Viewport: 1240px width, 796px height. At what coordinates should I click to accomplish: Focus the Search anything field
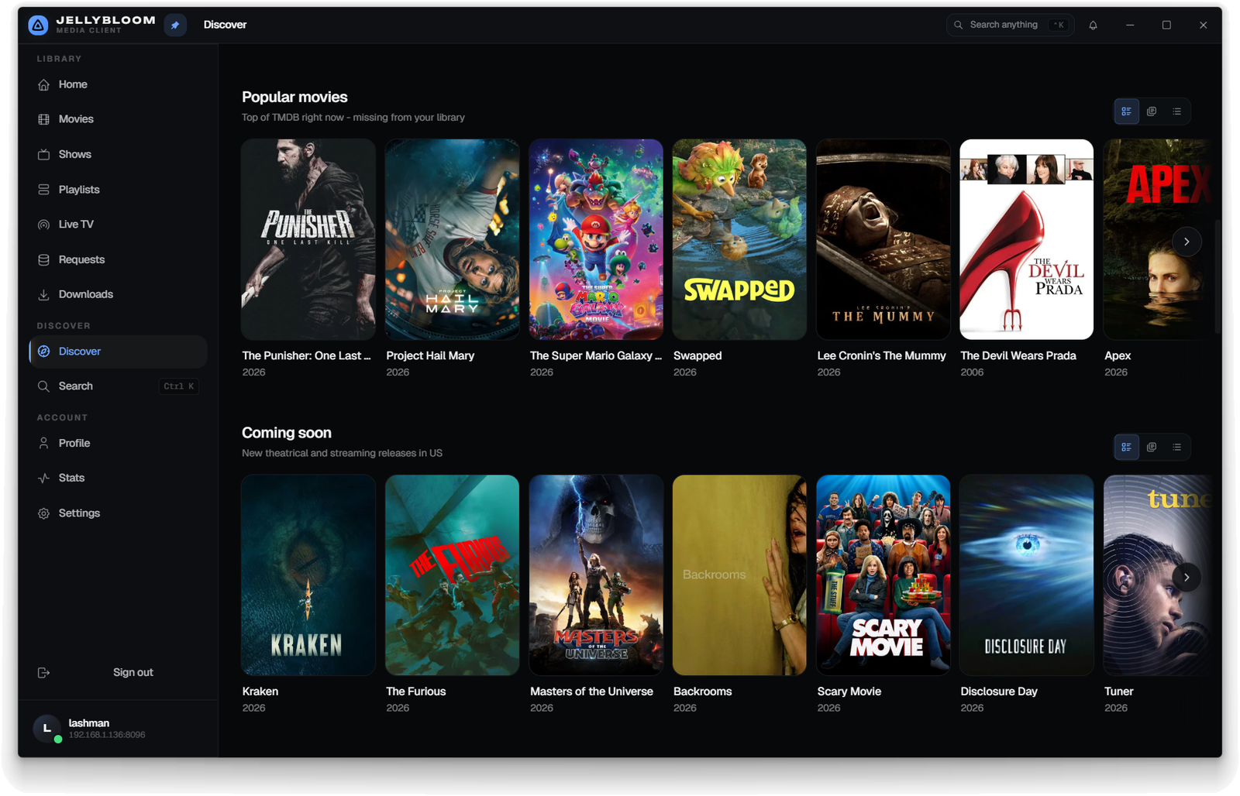point(1010,25)
